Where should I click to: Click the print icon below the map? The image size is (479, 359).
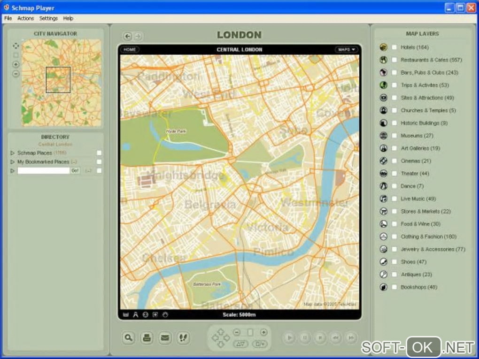point(147,337)
